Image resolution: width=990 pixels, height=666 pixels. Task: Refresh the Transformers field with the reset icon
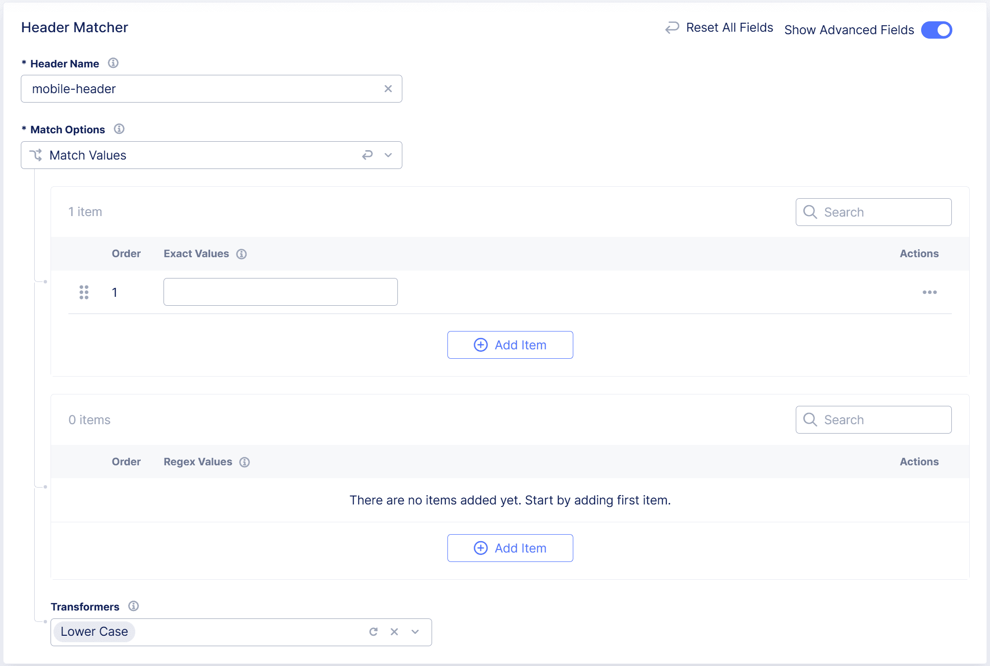[373, 632]
